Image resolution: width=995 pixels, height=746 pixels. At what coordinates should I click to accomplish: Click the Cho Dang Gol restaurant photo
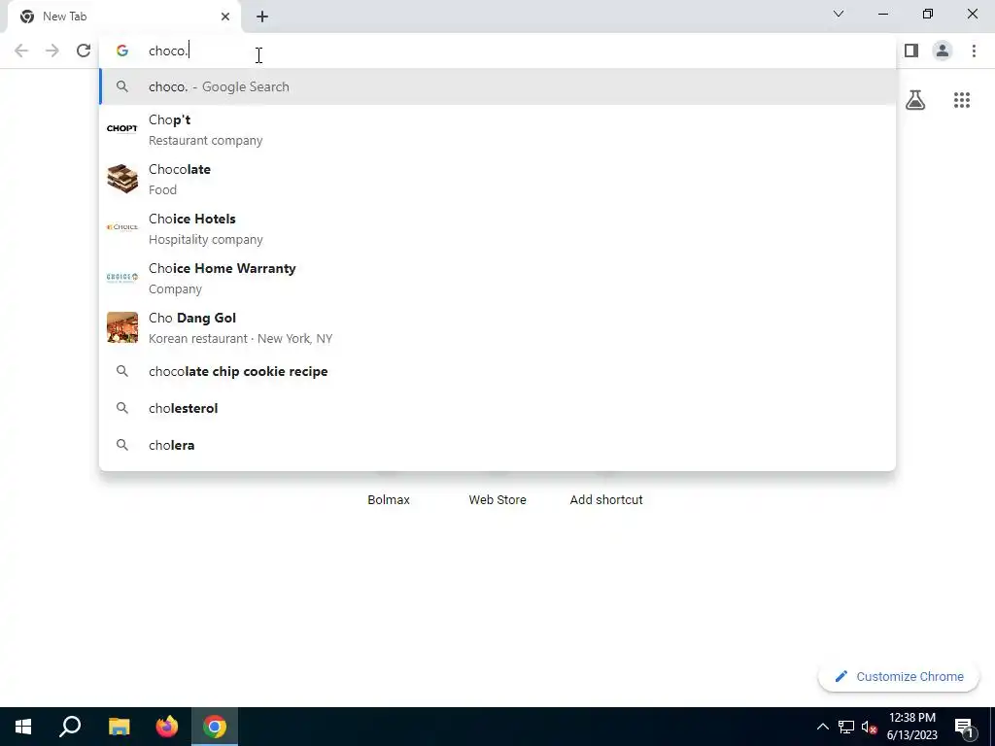[121, 327]
